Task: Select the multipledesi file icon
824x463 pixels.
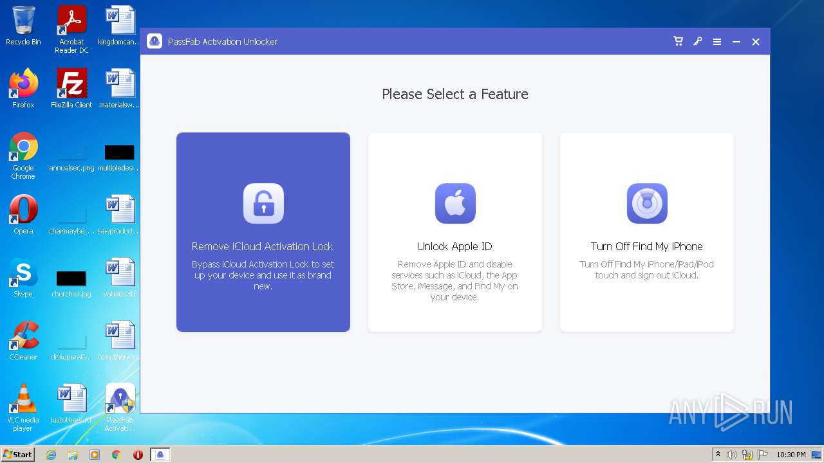Action: tap(120, 157)
